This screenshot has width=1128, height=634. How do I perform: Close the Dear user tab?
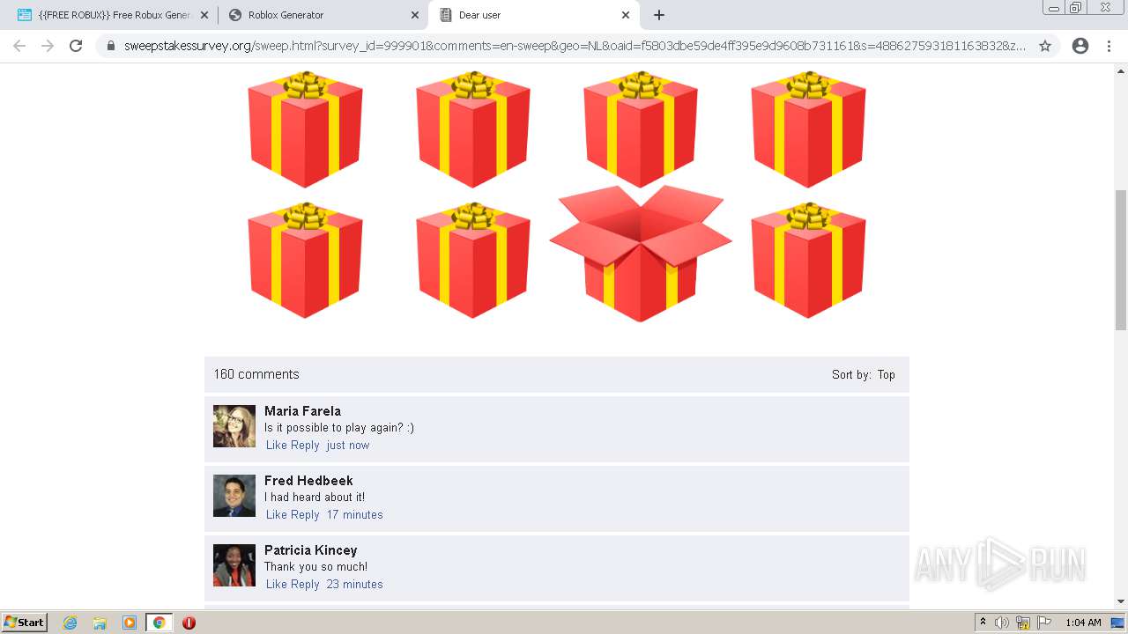[626, 15]
